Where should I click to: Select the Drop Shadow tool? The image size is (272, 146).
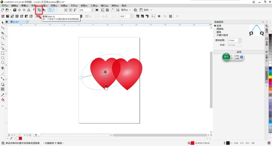tap(3, 84)
